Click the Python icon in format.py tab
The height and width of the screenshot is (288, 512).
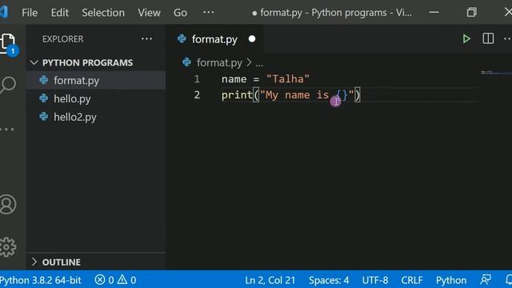[182, 39]
